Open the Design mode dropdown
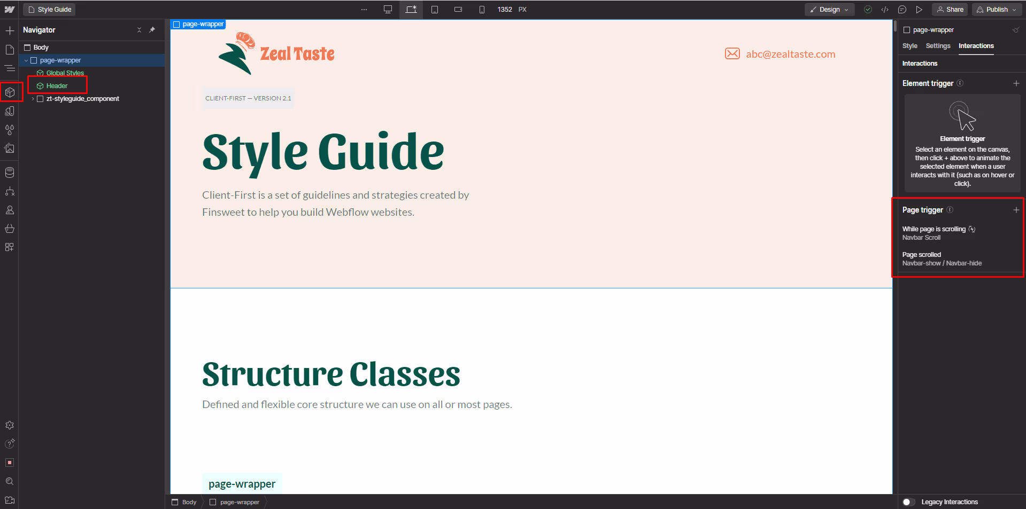Screen dimensions: 1026x509 tap(829, 10)
